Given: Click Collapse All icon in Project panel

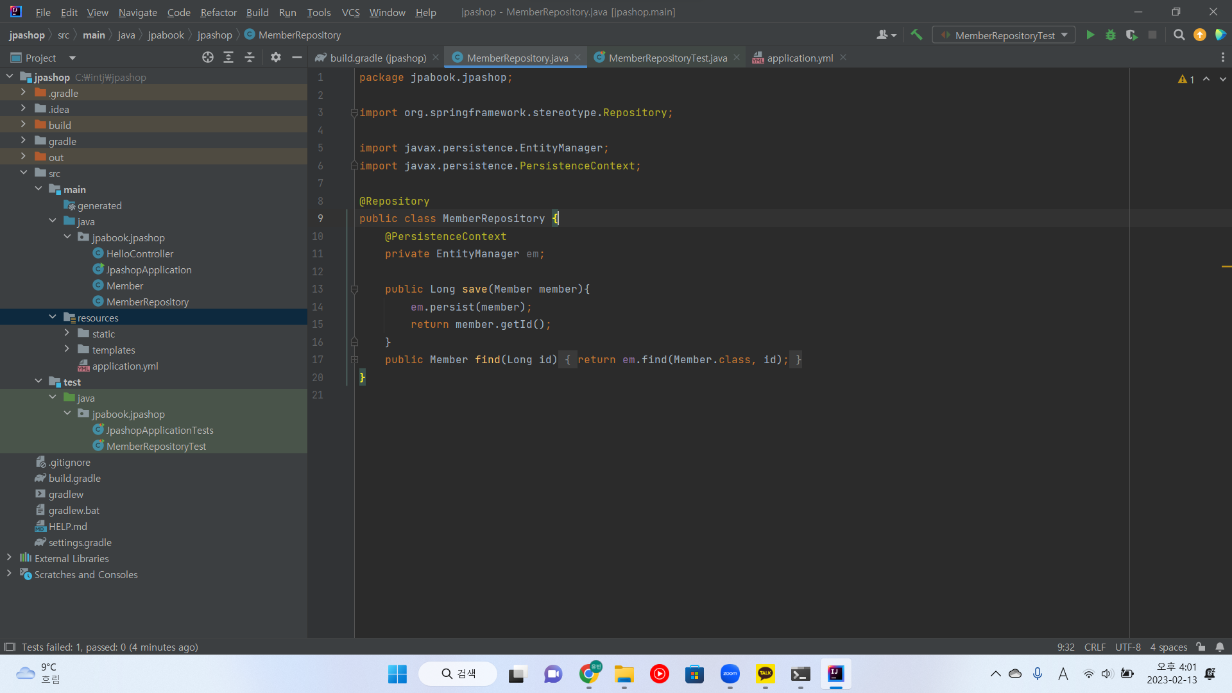Looking at the screenshot, I should coord(250,58).
